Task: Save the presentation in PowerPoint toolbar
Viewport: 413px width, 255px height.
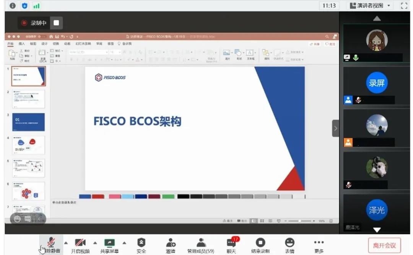Action: [57, 36]
